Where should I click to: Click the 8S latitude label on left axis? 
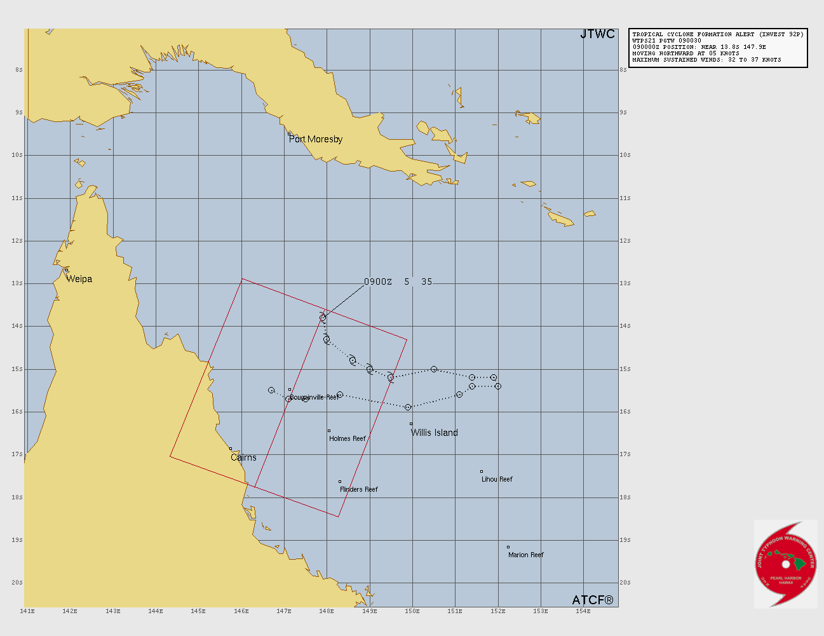[19, 70]
